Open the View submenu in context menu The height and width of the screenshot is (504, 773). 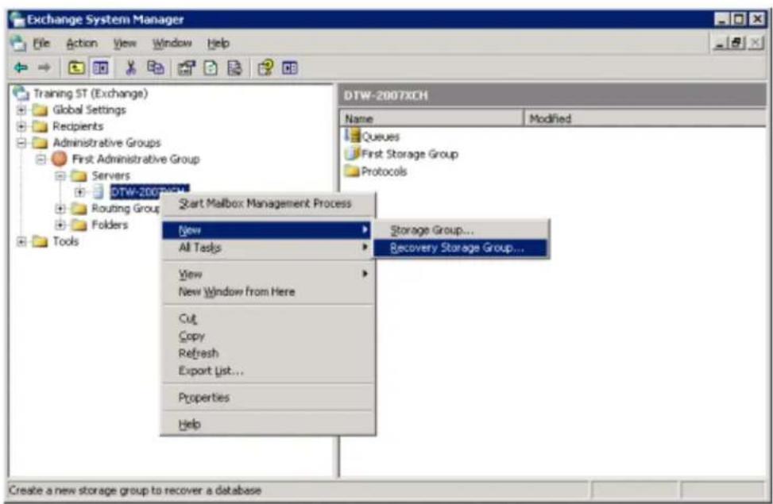click(269, 274)
